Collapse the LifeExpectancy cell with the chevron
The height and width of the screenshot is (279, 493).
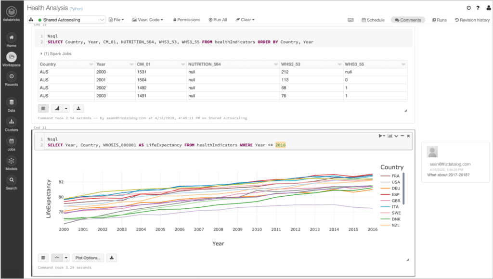(x=396, y=136)
